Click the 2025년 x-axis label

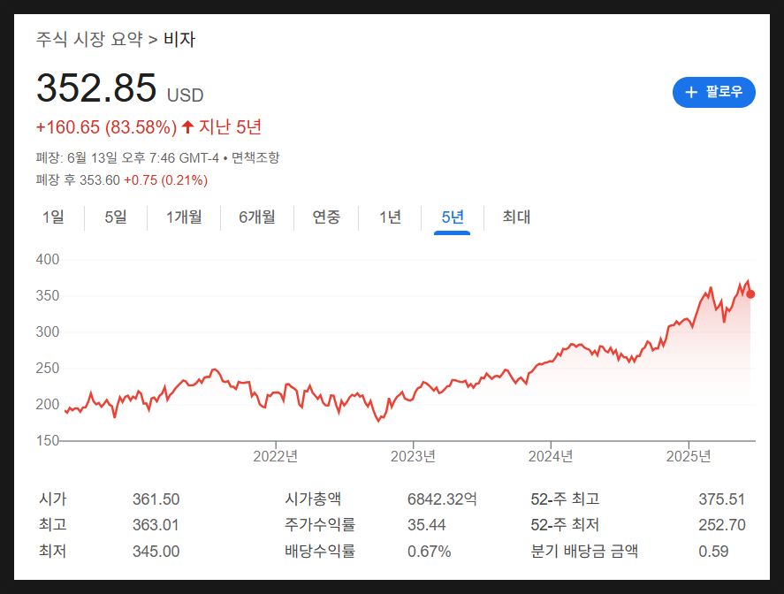click(689, 456)
